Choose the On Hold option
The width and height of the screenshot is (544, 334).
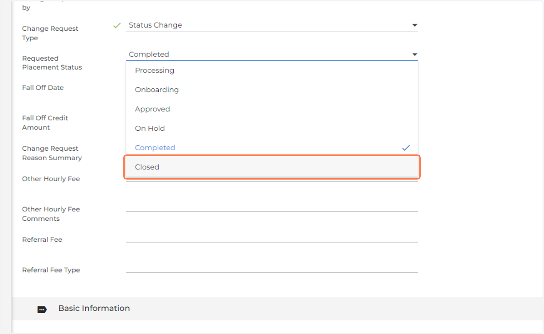coord(272,128)
